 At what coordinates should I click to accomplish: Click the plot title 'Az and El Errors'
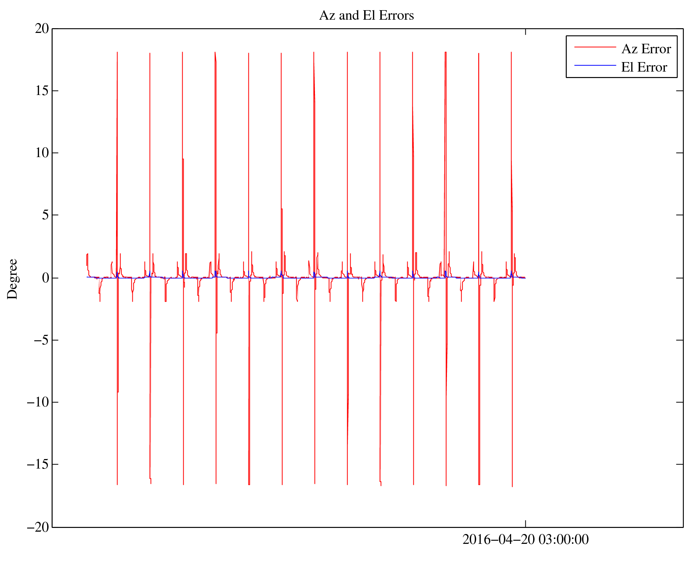pos(366,16)
